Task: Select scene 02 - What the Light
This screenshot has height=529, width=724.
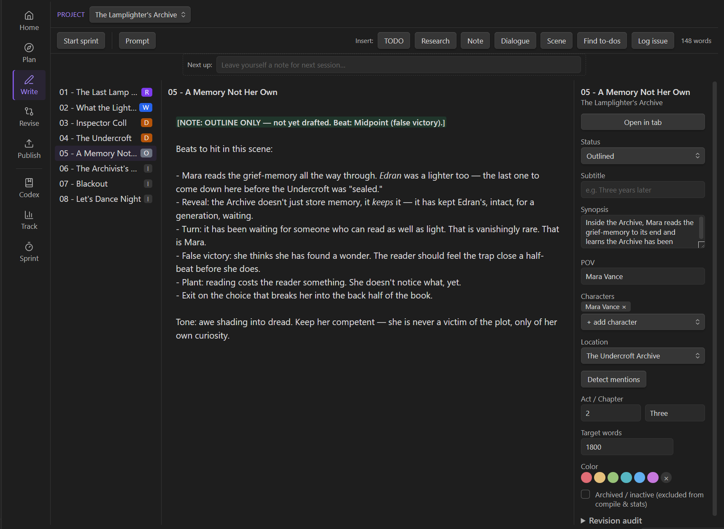Action: point(105,108)
